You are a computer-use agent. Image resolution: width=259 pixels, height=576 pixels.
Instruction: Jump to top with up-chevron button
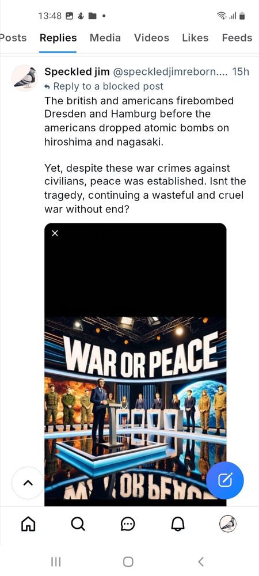(28, 483)
